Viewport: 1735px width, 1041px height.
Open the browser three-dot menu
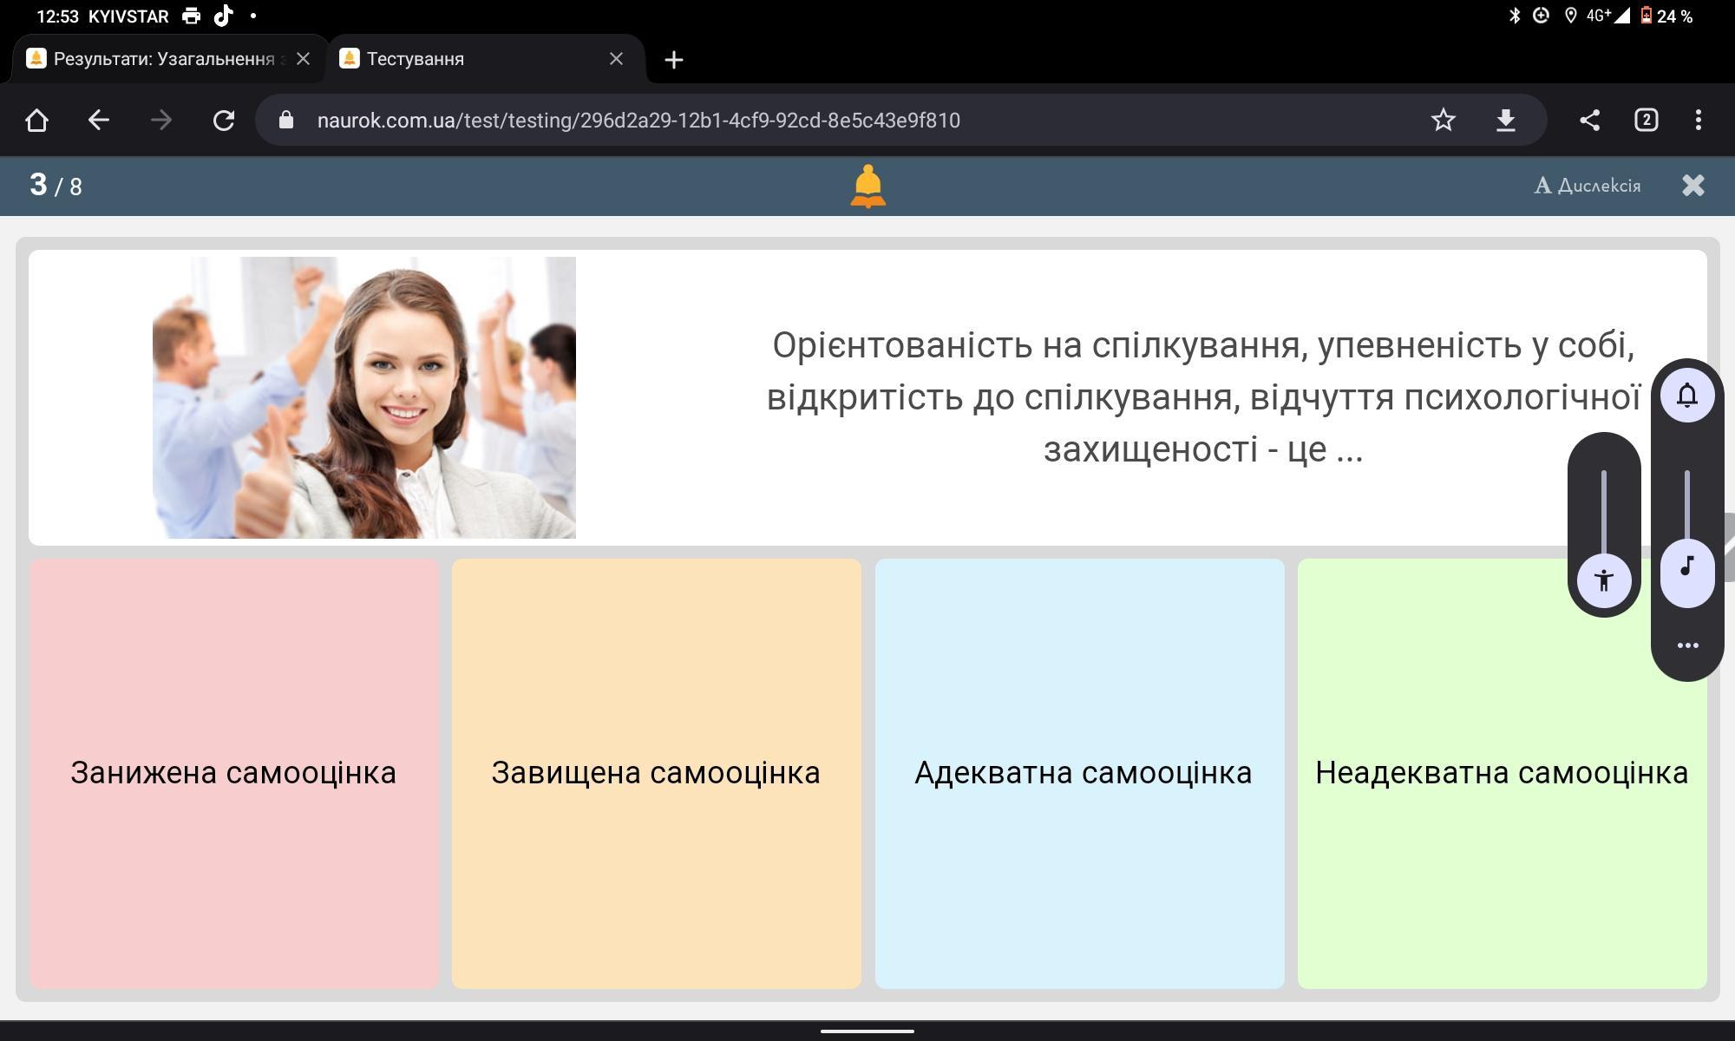(1698, 120)
